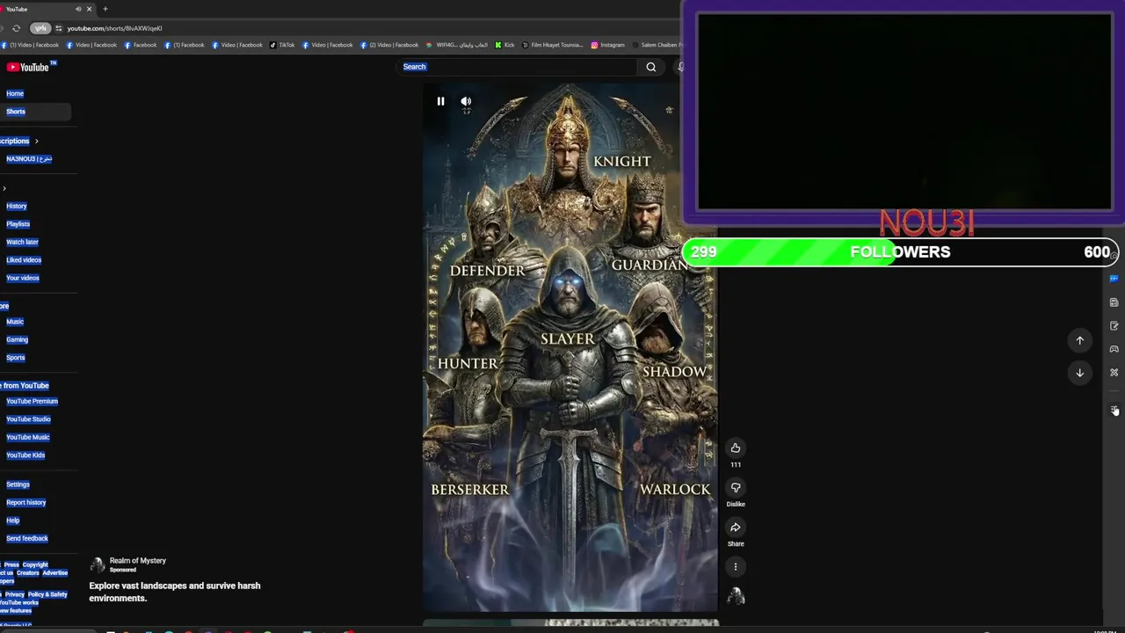Open Report history in sidebar
The width and height of the screenshot is (1125, 633).
pos(25,503)
